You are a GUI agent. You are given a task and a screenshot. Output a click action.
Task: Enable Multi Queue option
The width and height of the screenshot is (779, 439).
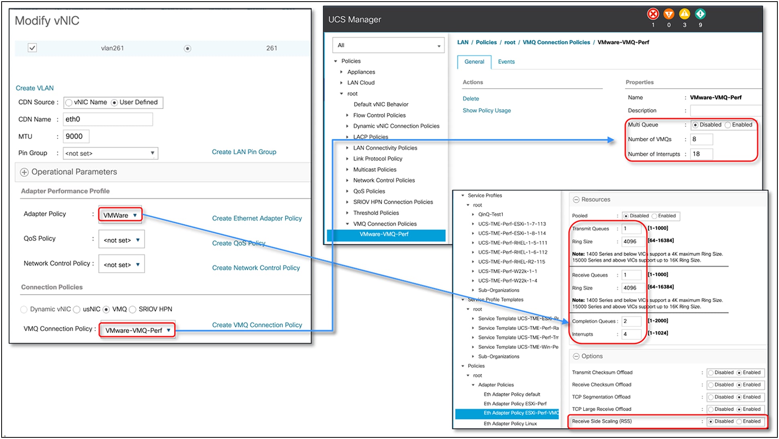pos(728,125)
